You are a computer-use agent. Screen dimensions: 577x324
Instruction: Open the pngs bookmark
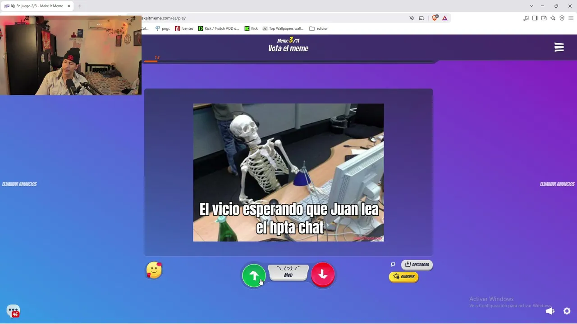point(162,28)
